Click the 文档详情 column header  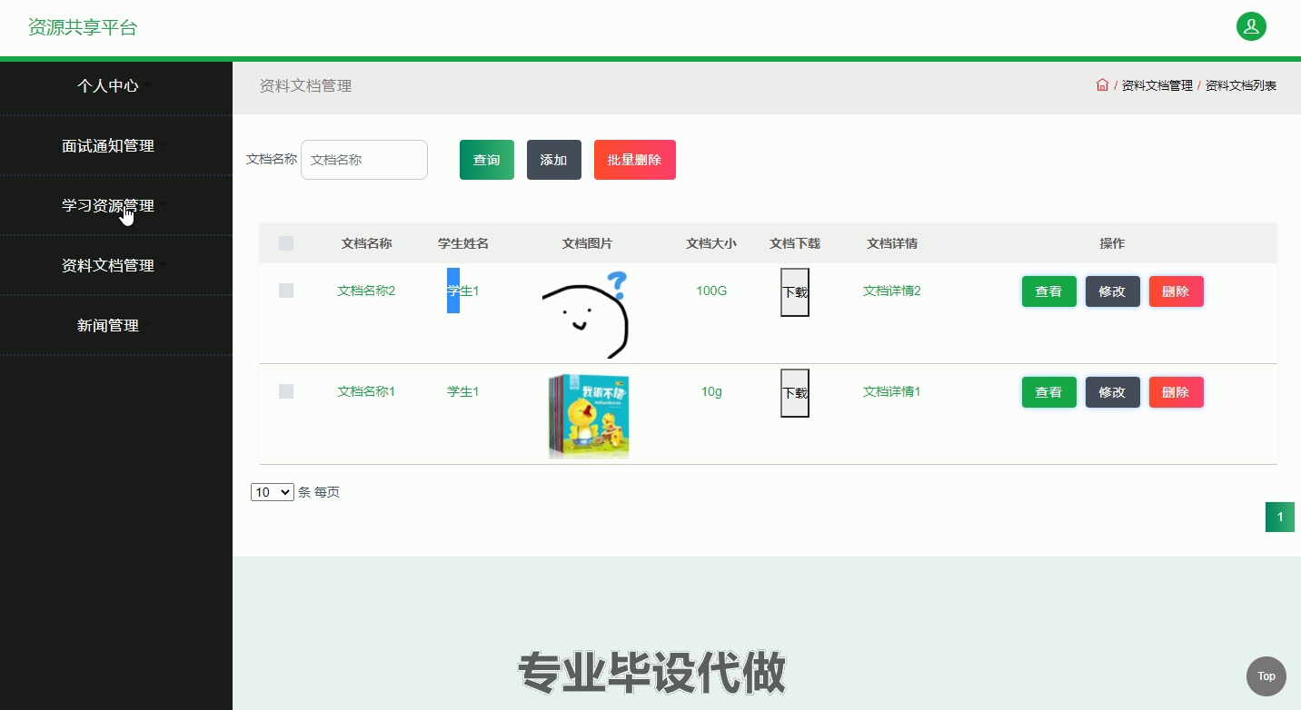pyautogui.click(x=892, y=243)
